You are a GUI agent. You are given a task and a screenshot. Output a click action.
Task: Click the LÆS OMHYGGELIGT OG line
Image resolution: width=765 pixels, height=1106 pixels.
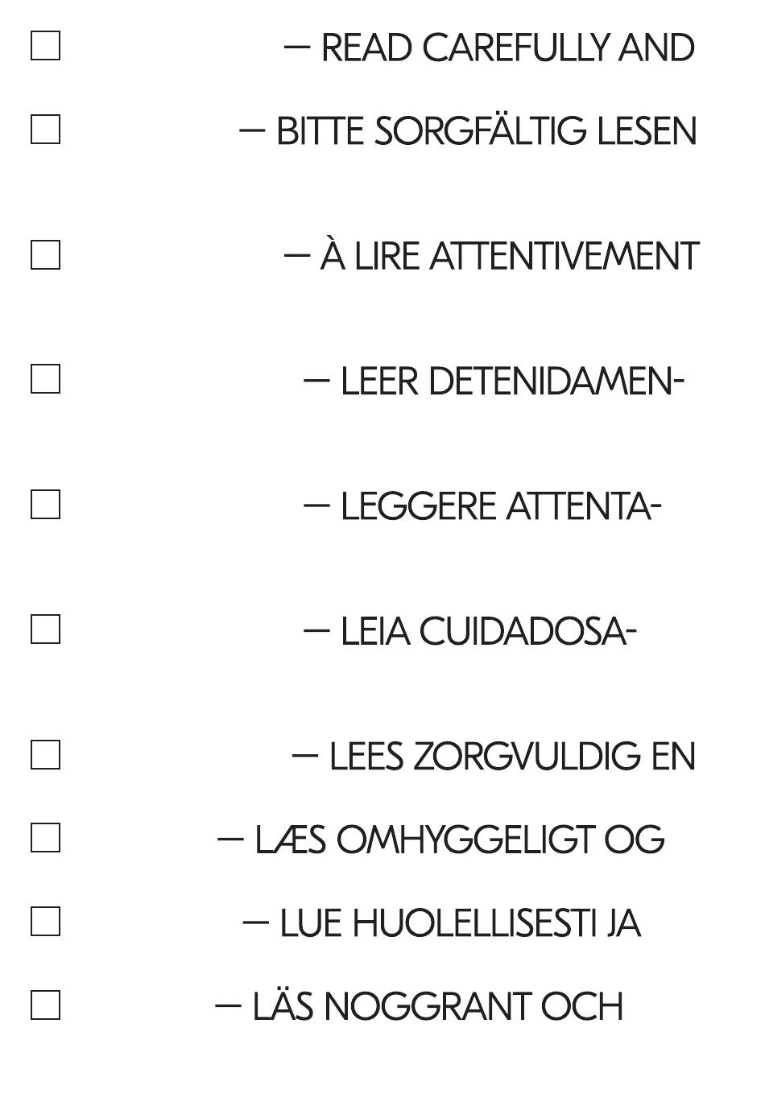coord(460,840)
